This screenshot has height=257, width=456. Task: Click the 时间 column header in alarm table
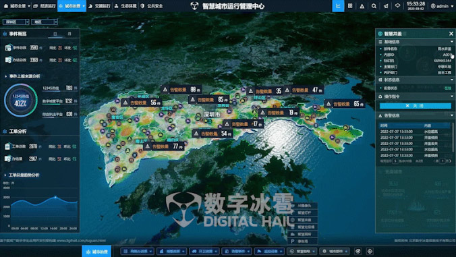pos(384,125)
